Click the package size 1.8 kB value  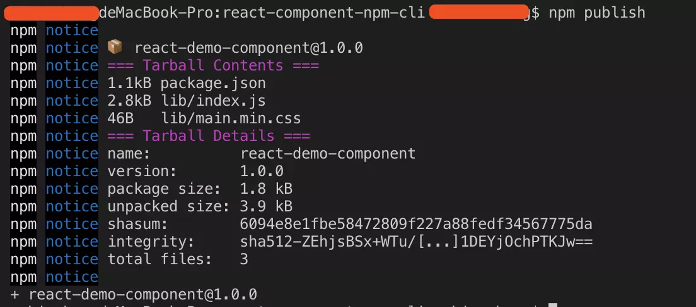pos(266,189)
